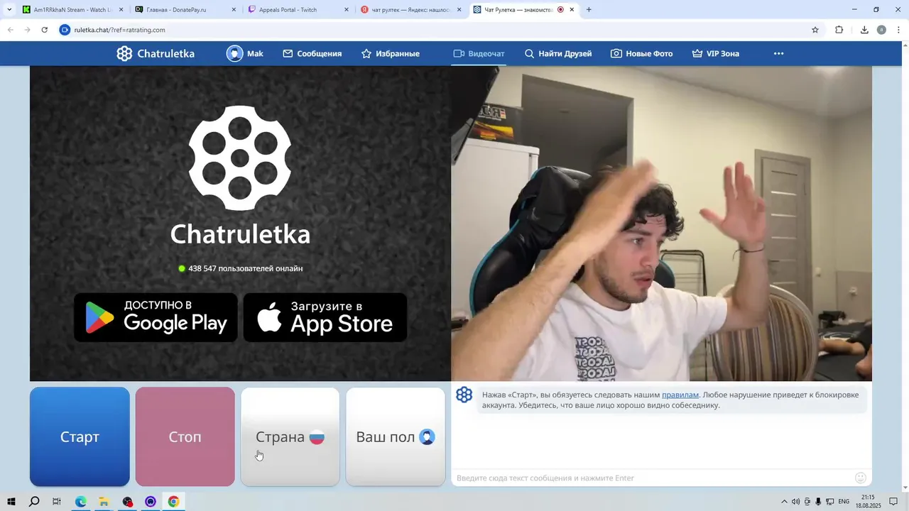Go forward in browser history
This screenshot has height=511, width=909.
click(27, 30)
